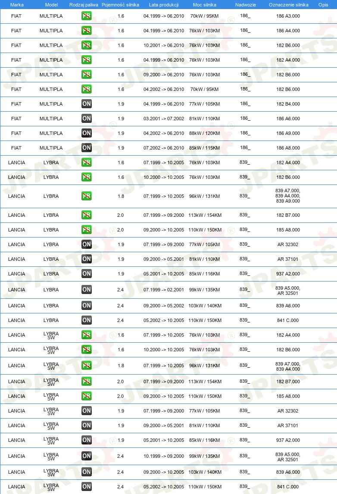
Task: Click petrol icon in Lybra SW 185 A8.000 row
Action: pyautogui.click(x=86, y=396)
